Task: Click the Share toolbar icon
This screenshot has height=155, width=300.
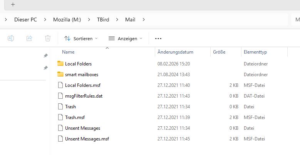Action: [x=29, y=38]
